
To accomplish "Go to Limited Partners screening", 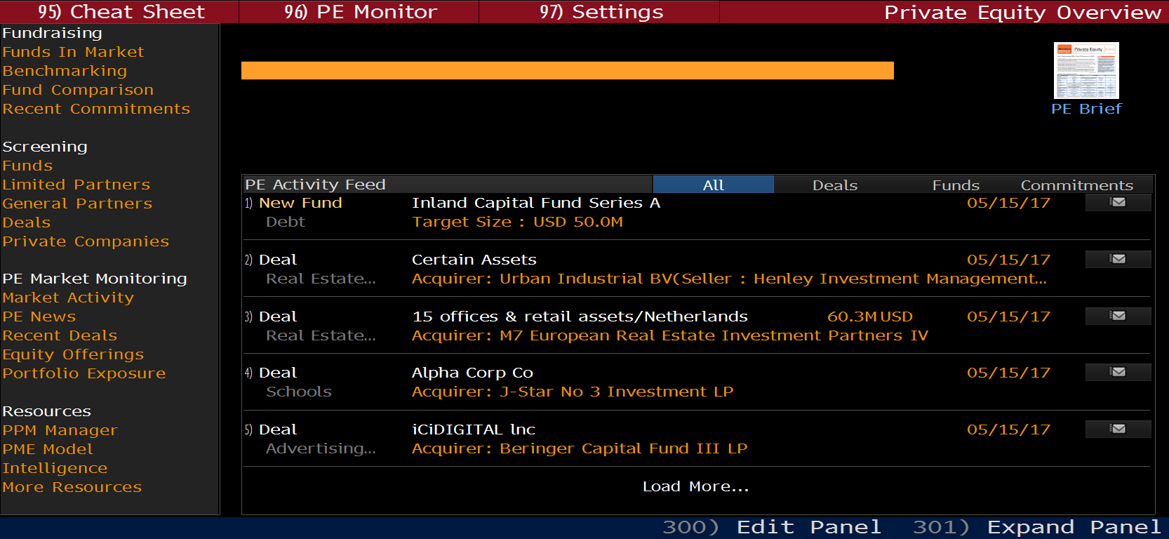I will [x=76, y=185].
